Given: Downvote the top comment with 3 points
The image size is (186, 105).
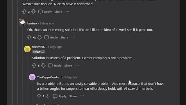Looking at the screenshot, I should pyautogui.click(x=33, y=12).
